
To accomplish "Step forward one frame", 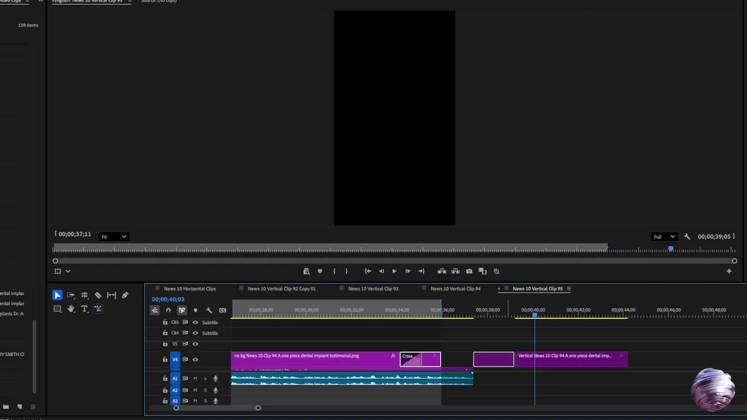I will pos(407,271).
